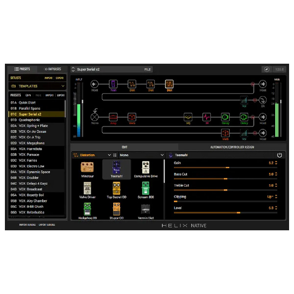294x294 pixels.
Task: Select the EQ block
Action: click(x=188, y=117)
